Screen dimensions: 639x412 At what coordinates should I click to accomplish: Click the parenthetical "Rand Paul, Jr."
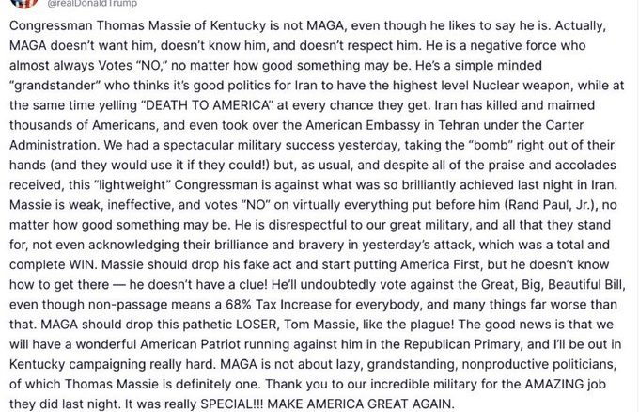pyautogui.click(x=551, y=205)
